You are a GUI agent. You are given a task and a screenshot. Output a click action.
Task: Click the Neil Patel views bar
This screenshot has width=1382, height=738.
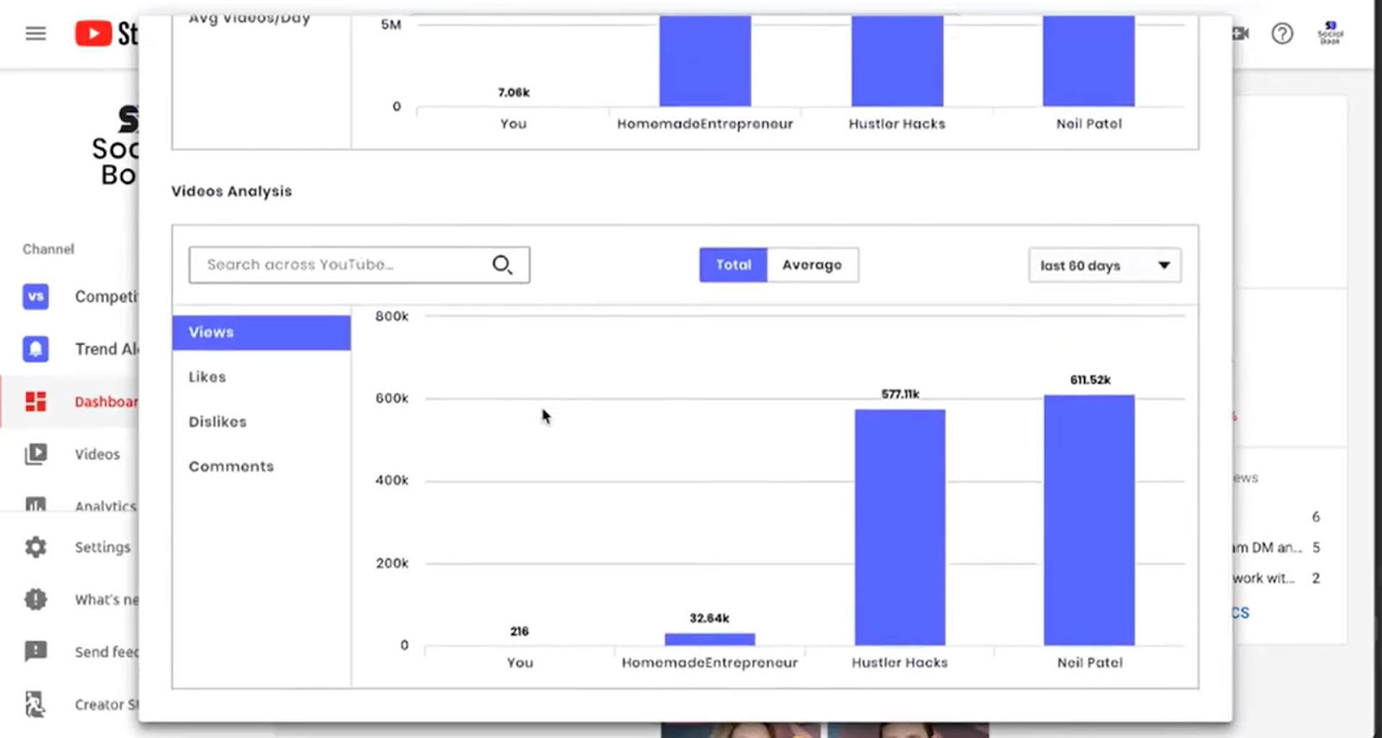1089,520
